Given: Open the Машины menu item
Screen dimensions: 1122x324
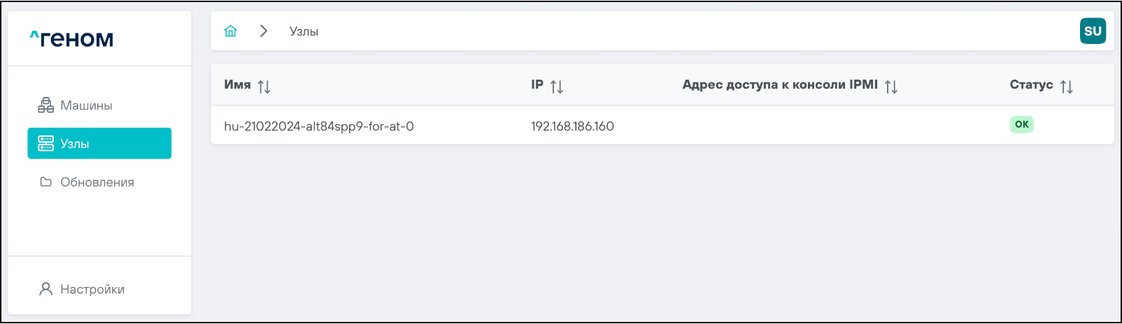Looking at the screenshot, I should (x=86, y=105).
